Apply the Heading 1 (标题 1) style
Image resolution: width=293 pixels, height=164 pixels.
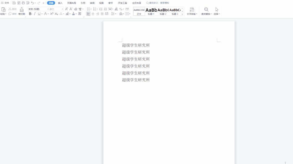[x=151, y=11]
